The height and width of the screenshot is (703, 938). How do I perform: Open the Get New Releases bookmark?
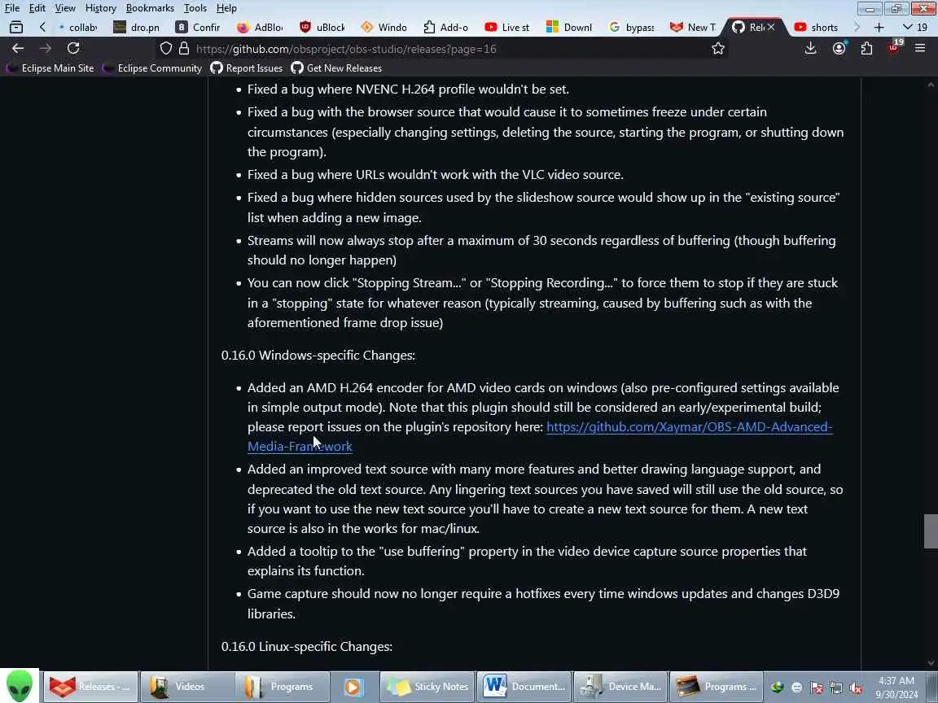pyautogui.click(x=336, y=68)
